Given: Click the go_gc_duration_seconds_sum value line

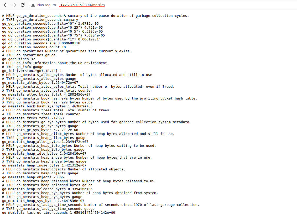Looking at the screenshot, I should pyautogui.click(x=41, y=43).
